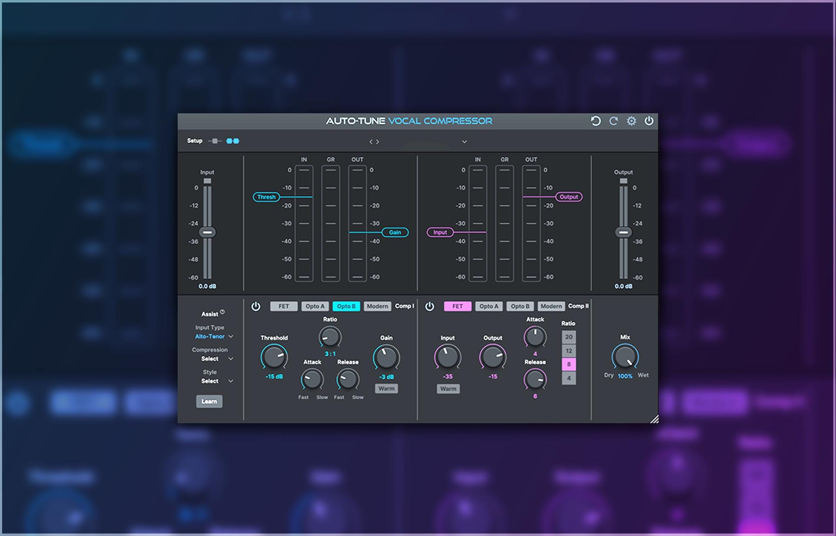
Task: Open the Style Select dropdown
Action: point(217,381)
